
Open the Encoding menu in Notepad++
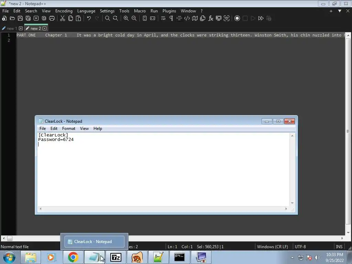(x=64, y=11)
